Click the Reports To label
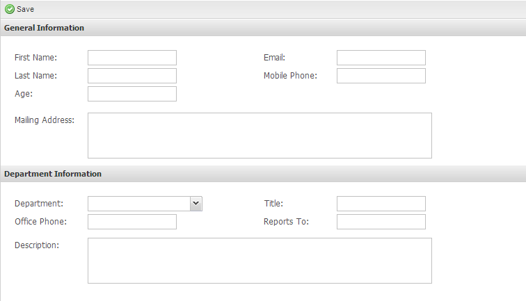Screen dimensions: 526x301 [x=286, y=222]
